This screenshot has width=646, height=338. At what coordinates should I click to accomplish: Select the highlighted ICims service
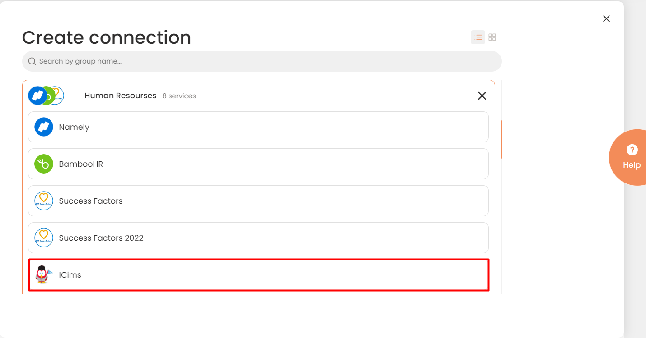258,274
